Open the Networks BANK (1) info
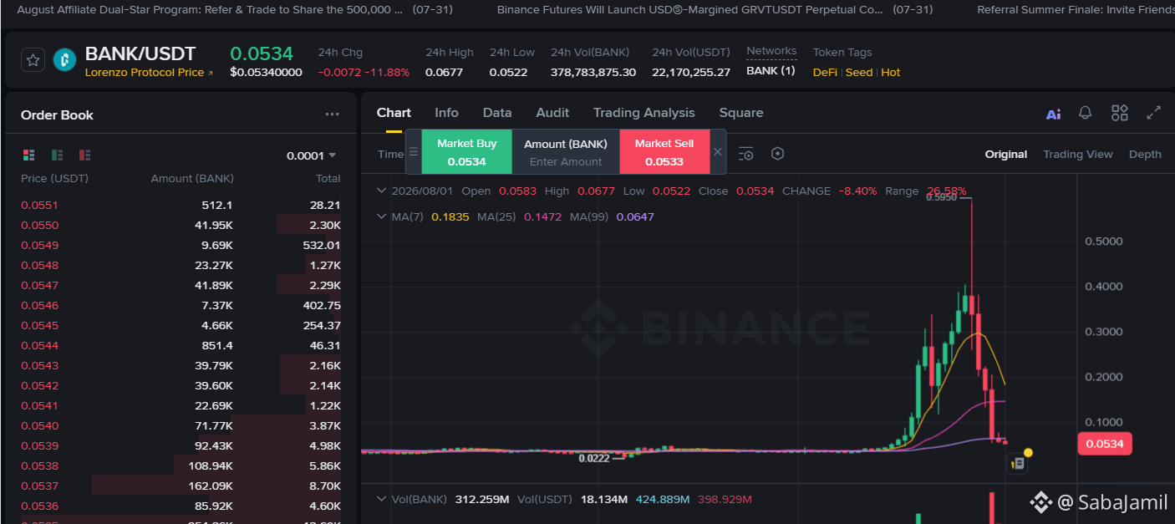The width and height of the screenshot is (1175, 524). click(x=771, y=72)
